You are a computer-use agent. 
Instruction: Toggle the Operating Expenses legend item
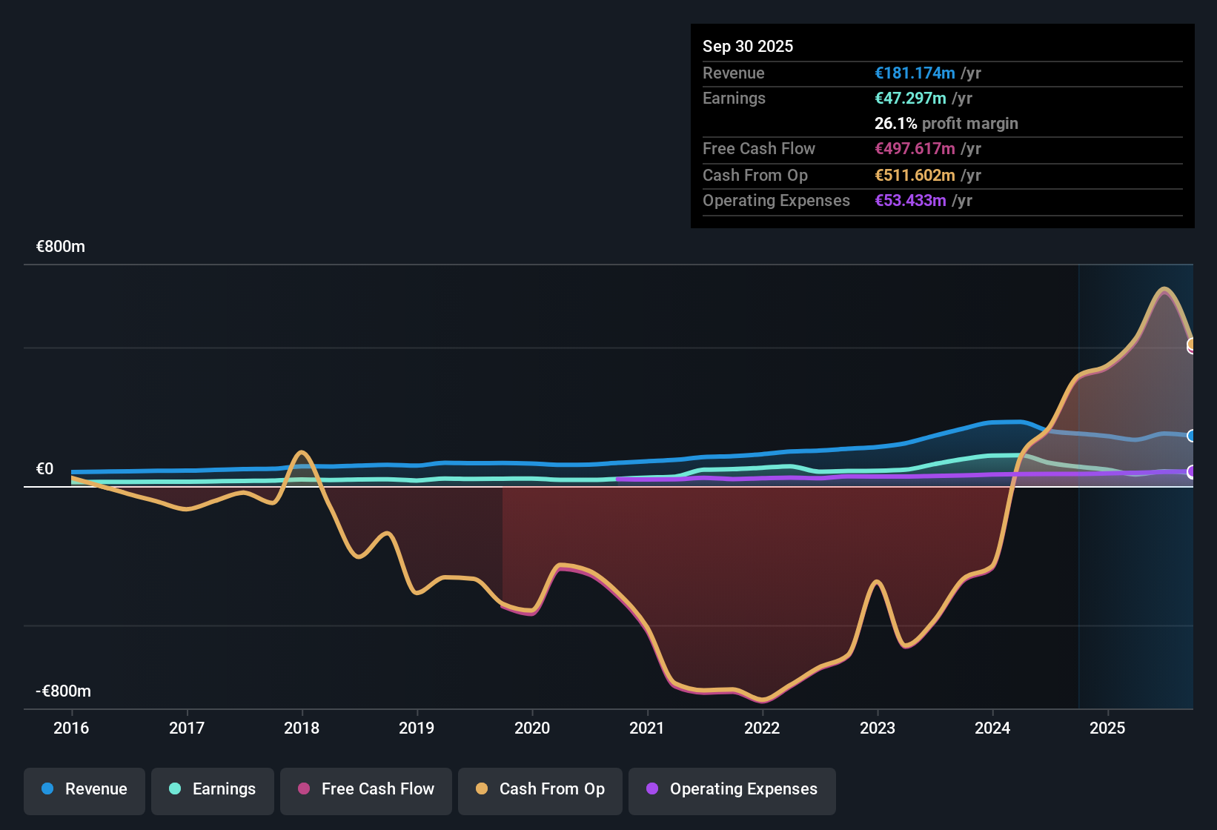pos(732,789)
